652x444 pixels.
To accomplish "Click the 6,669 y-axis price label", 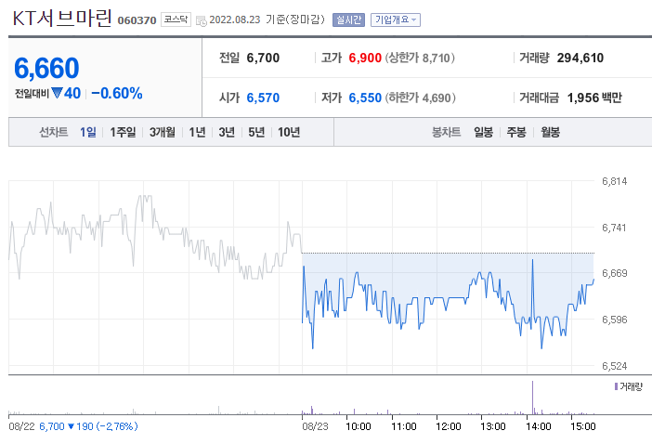I will (x=614, y=273).
